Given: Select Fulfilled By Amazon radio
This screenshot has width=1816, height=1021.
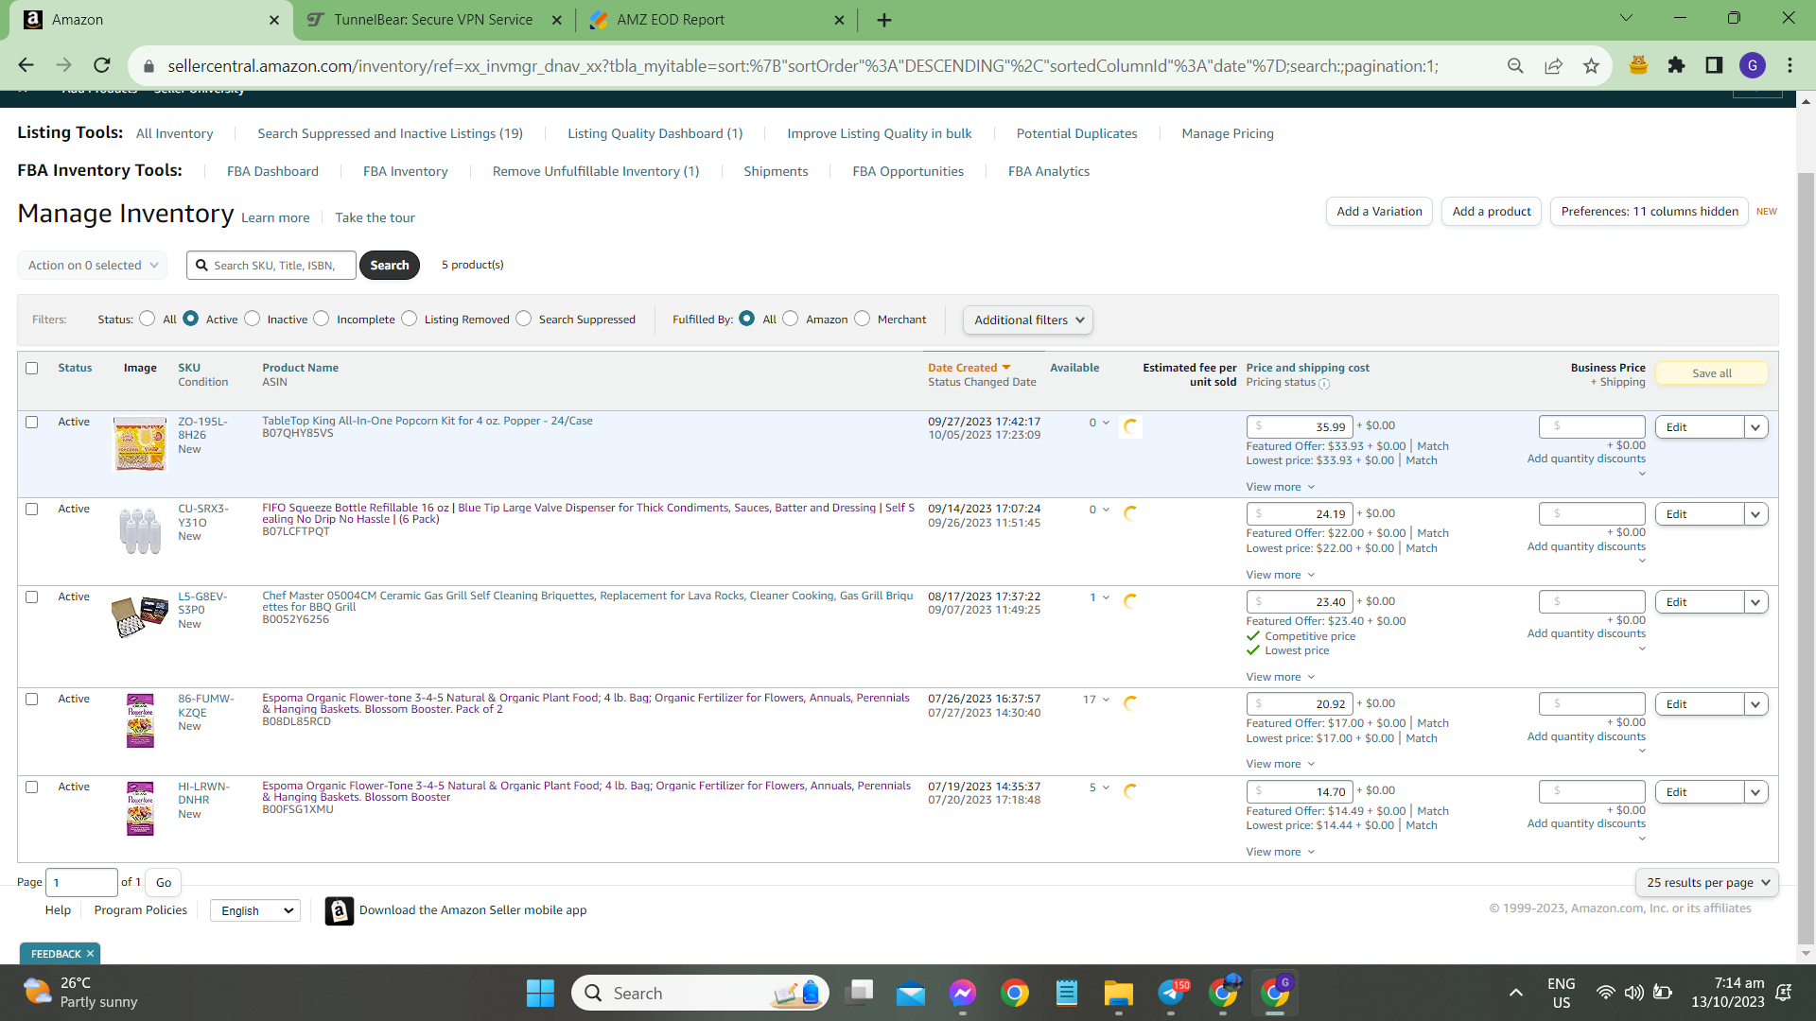Looking at the screenshot, I should click(791, 319).
